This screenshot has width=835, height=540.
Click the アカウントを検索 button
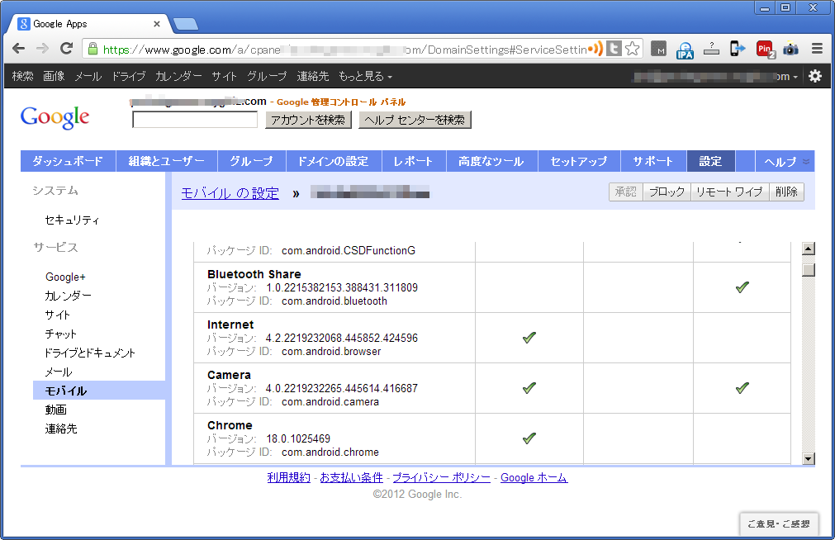point(308,120)
